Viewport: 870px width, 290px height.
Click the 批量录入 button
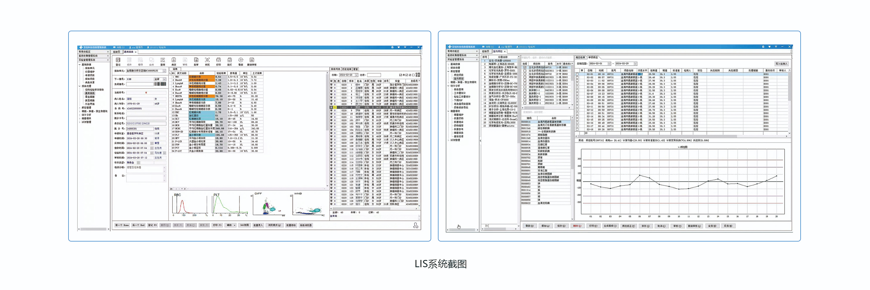pos(258,225)
